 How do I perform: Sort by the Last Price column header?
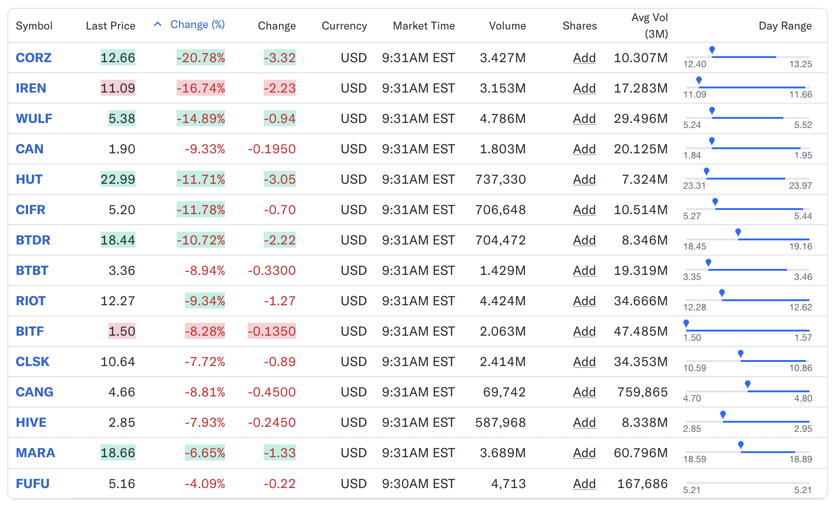(x=111, y=26)
